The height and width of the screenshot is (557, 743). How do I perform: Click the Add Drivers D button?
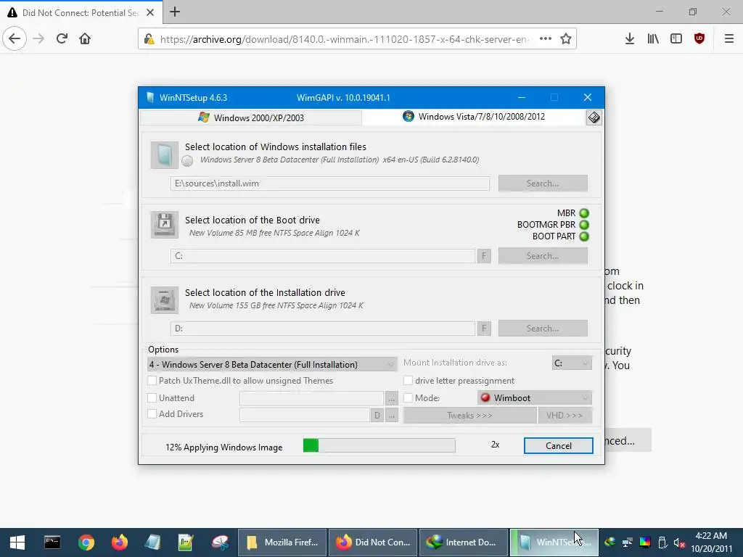[x=377, y=416]
